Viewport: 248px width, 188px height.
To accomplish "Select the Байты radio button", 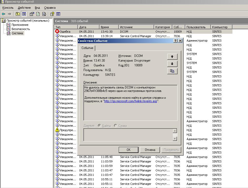I will (99, 126).
